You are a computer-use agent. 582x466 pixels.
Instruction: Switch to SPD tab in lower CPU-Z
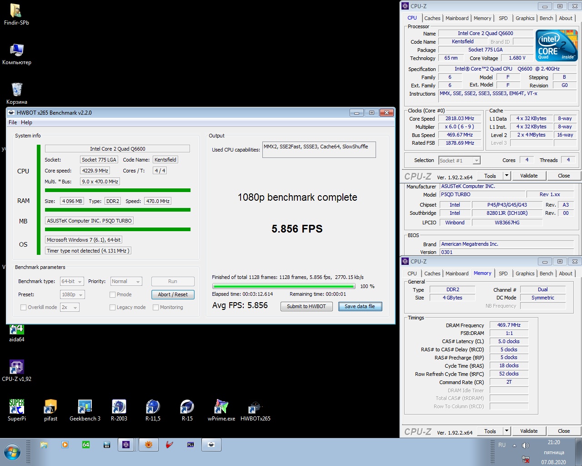[503, 274]
